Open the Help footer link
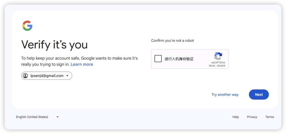 click(235, 117)
